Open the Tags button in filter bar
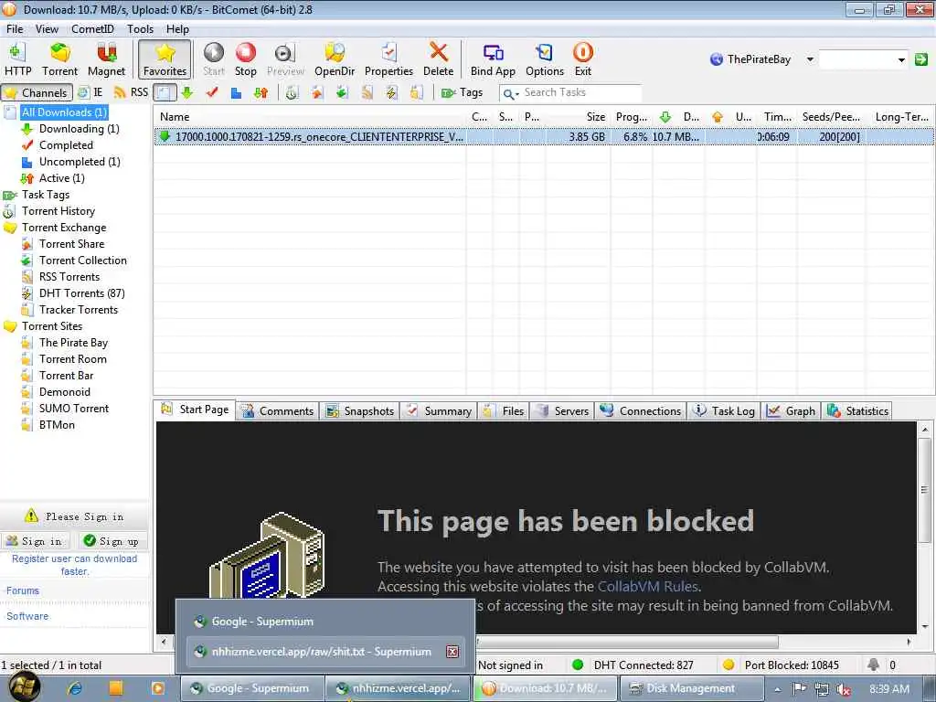936x702 pixels. coord(462,92)
